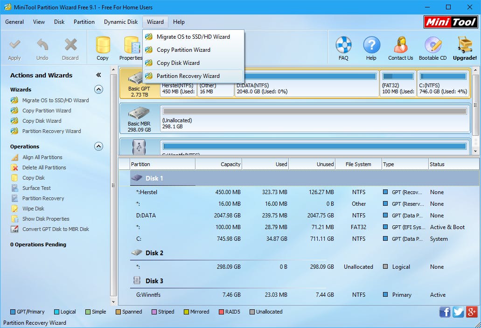The height and width of the screenshot is (328, 481).
Task: Click Wipe Disk in Operations list
Action: [x=33, y=209]
